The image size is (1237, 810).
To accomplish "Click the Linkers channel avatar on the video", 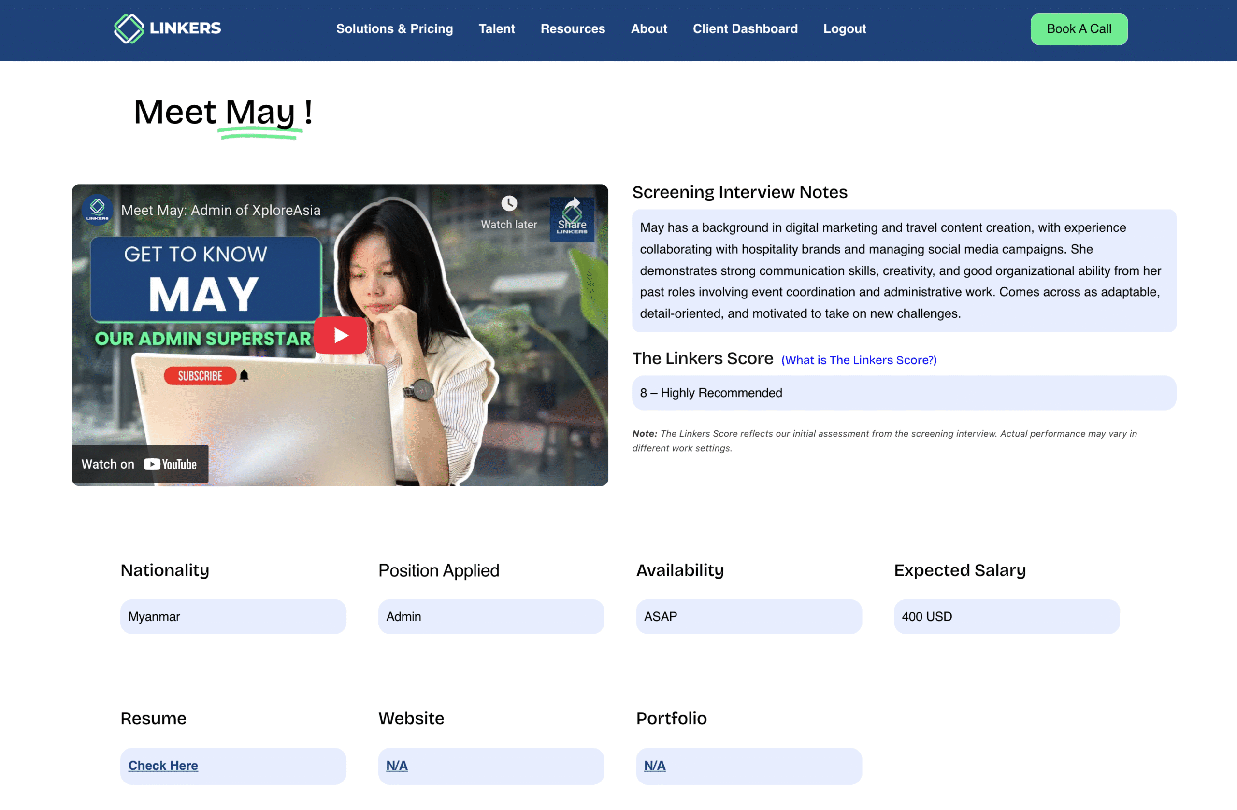I will pos(97,210).
